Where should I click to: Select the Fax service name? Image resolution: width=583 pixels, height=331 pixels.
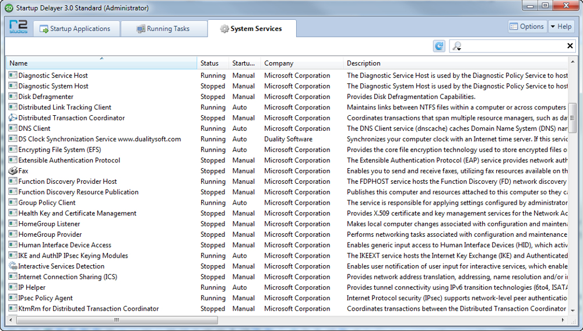click(23, 170)
